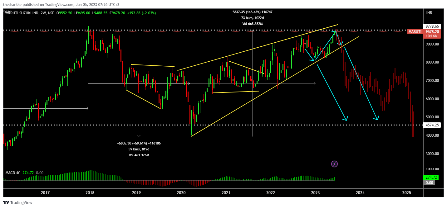
Task: Click the TradingView logo at the bottom
Action: 18,203
